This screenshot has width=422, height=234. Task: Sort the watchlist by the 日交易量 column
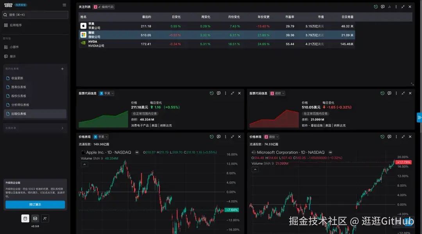347,17
